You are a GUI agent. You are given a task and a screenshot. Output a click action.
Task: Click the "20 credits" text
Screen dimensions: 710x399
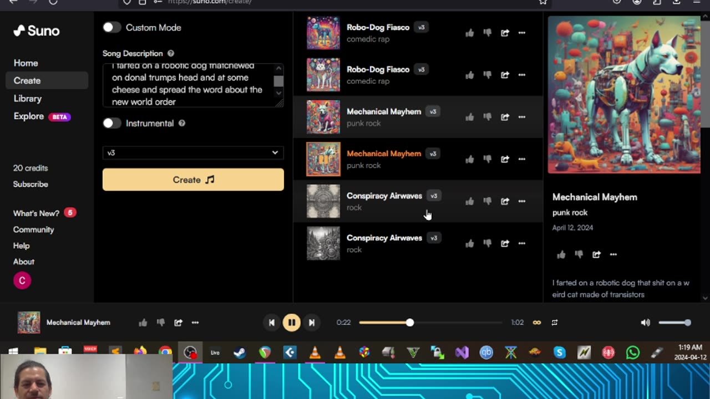pyautogui.click(x=31, y=168)
